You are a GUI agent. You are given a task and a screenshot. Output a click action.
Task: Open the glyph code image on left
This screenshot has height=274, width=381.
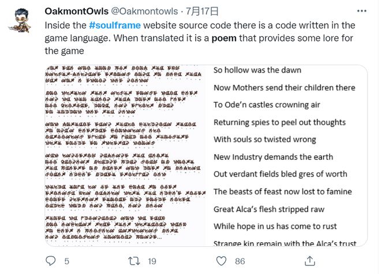[125, 156]
